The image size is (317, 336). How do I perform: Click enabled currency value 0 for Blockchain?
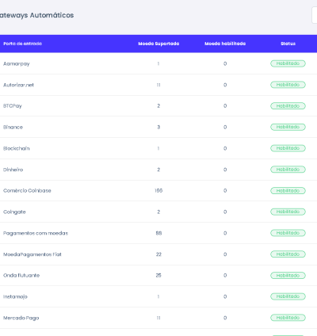click(225, 148)
